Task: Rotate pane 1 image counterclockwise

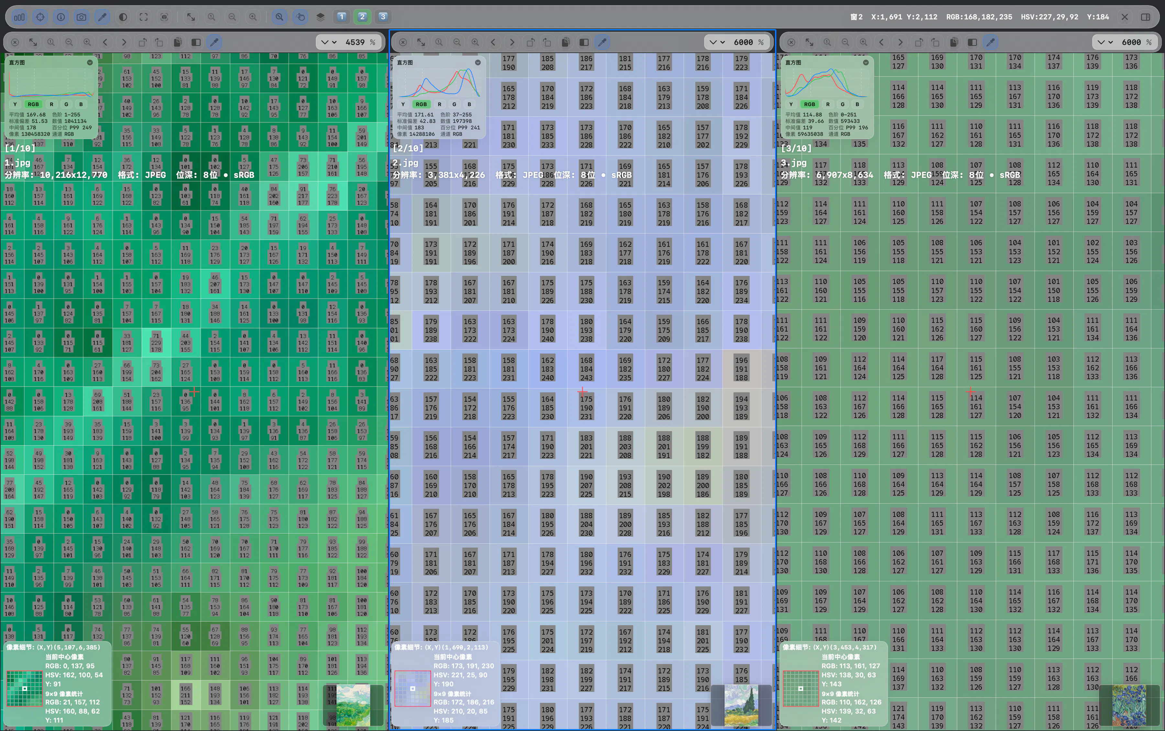Action: [142, 42]
